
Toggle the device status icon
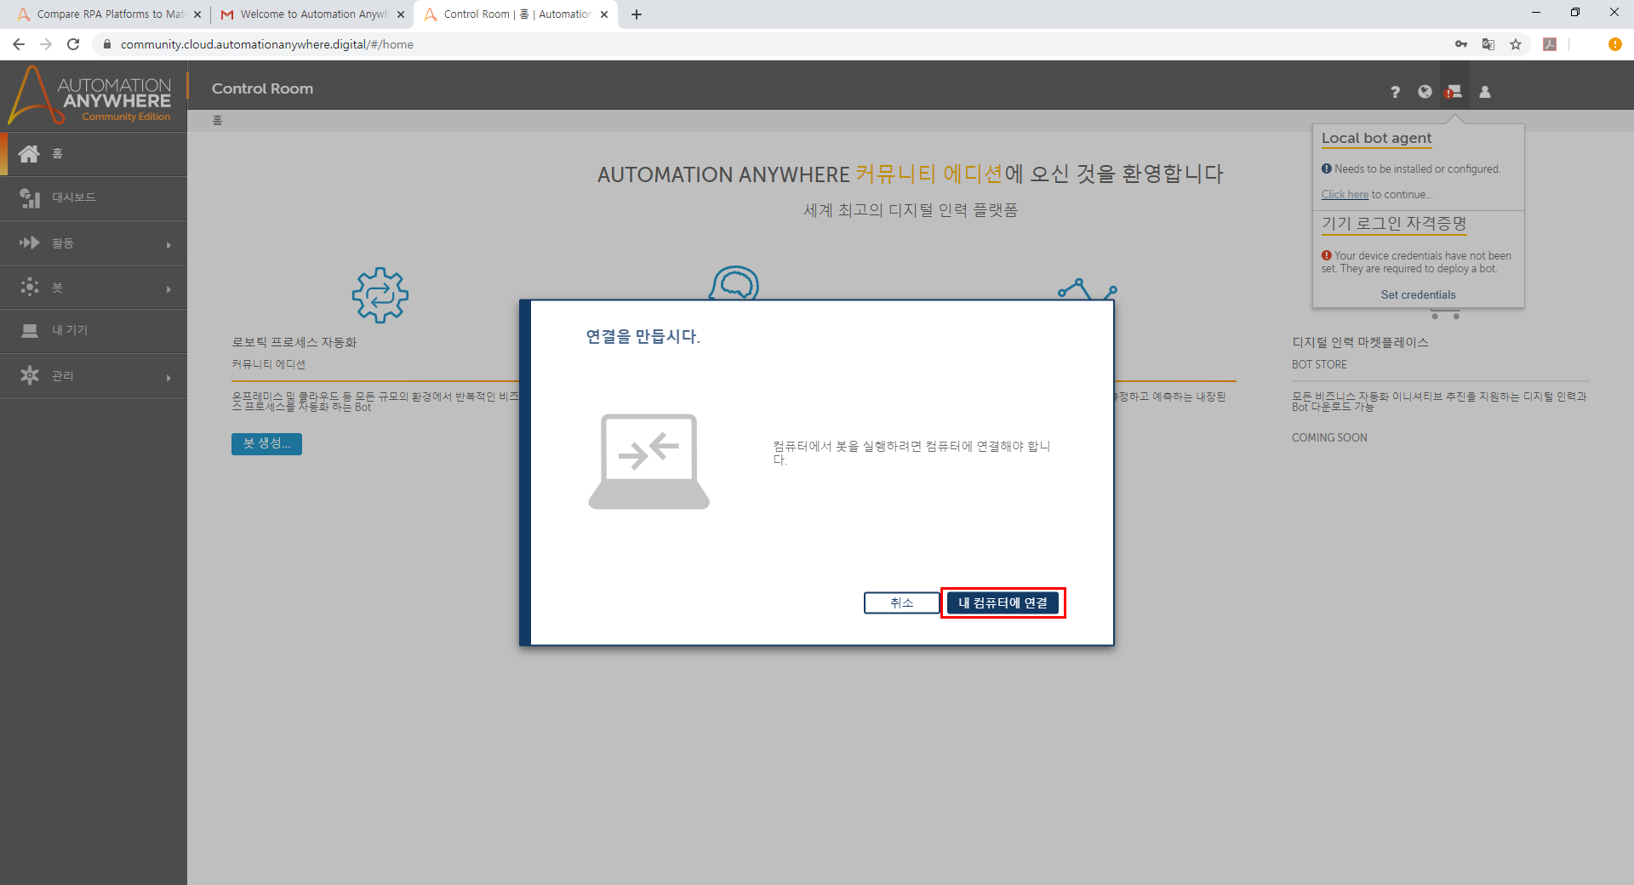pyautogui.click(x=1454, y=92)
